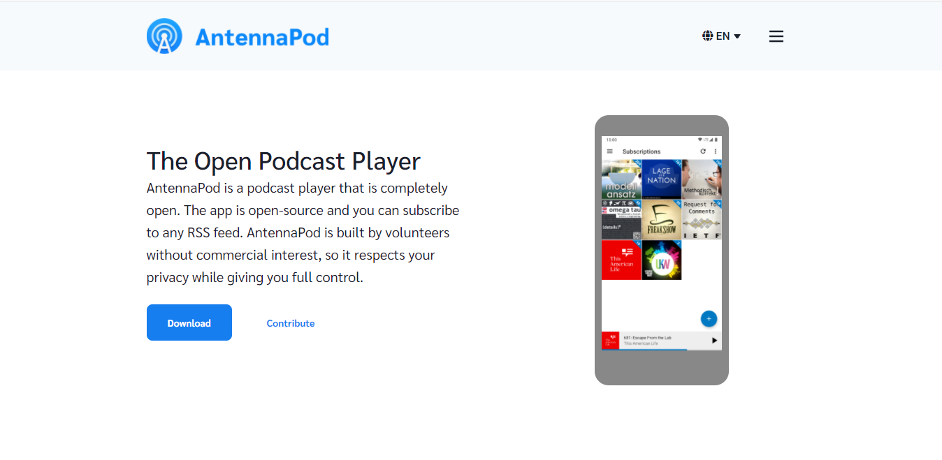Click the three-dot overflow icon in mockup

[715, 151]
